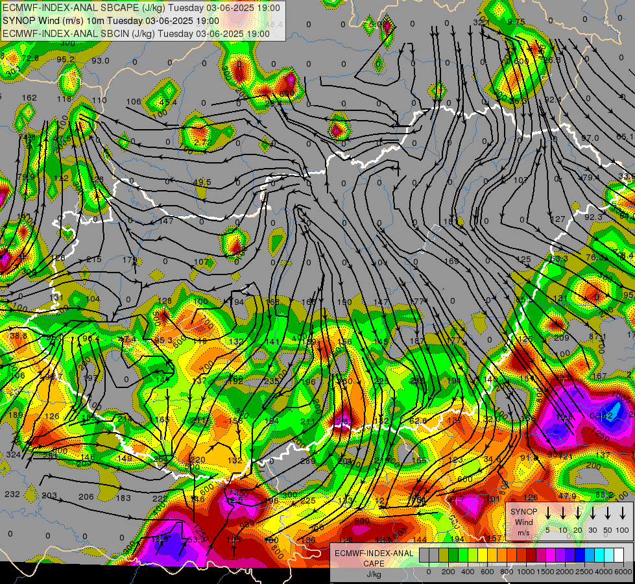Click the 5 m/s wind arrow in legend
The width and height of the screenshot is (635, 584).
point(548,513)
